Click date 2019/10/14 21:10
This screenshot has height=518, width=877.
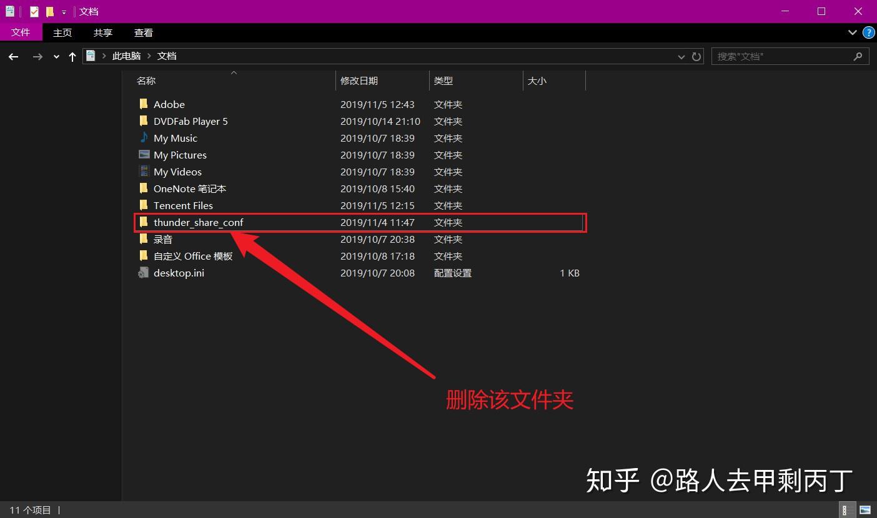[x=380, y=121]
